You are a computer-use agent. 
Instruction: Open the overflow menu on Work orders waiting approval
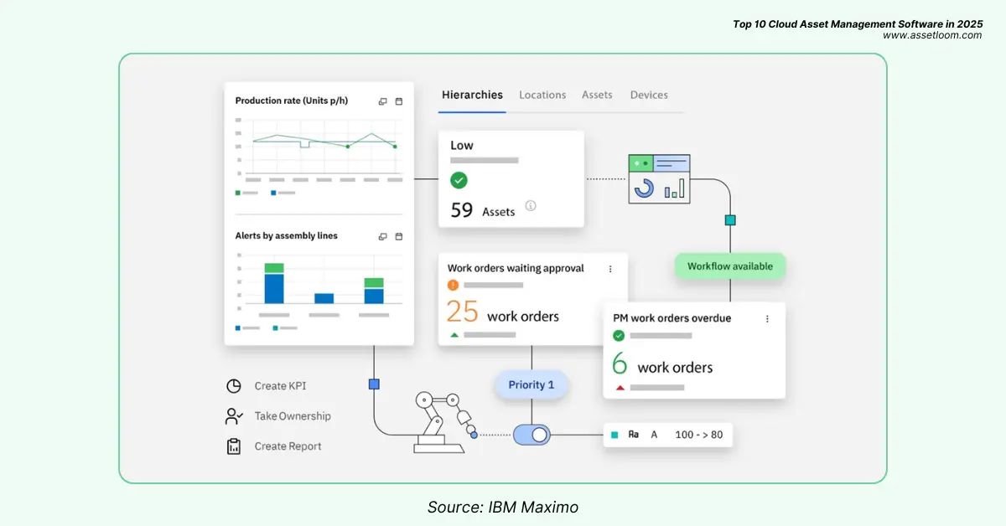point(610,269)
